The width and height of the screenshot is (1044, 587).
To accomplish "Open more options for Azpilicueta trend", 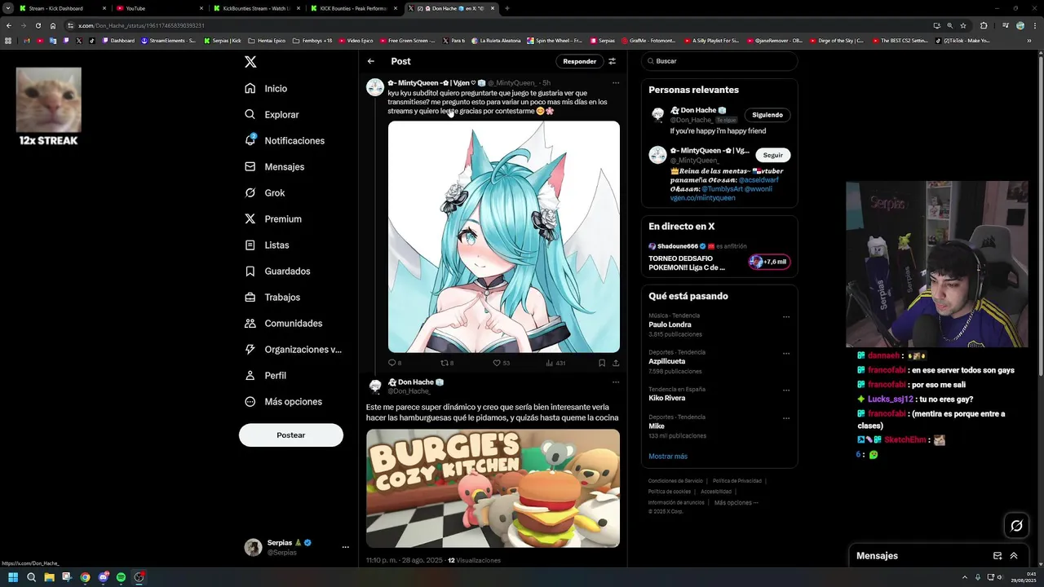I will (x=786, y=354).
